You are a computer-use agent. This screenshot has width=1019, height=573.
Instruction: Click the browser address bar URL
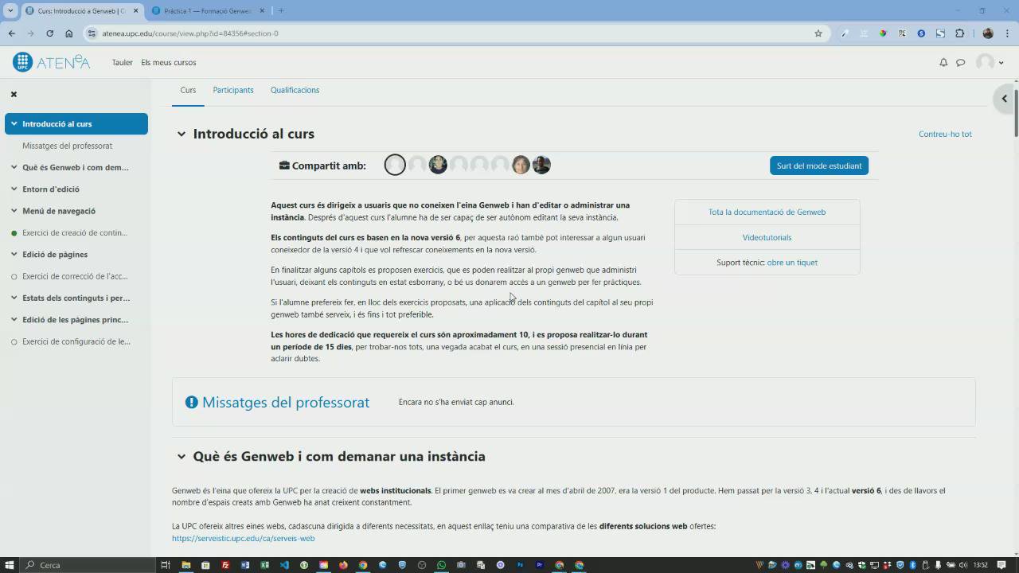tap(189, 33)
